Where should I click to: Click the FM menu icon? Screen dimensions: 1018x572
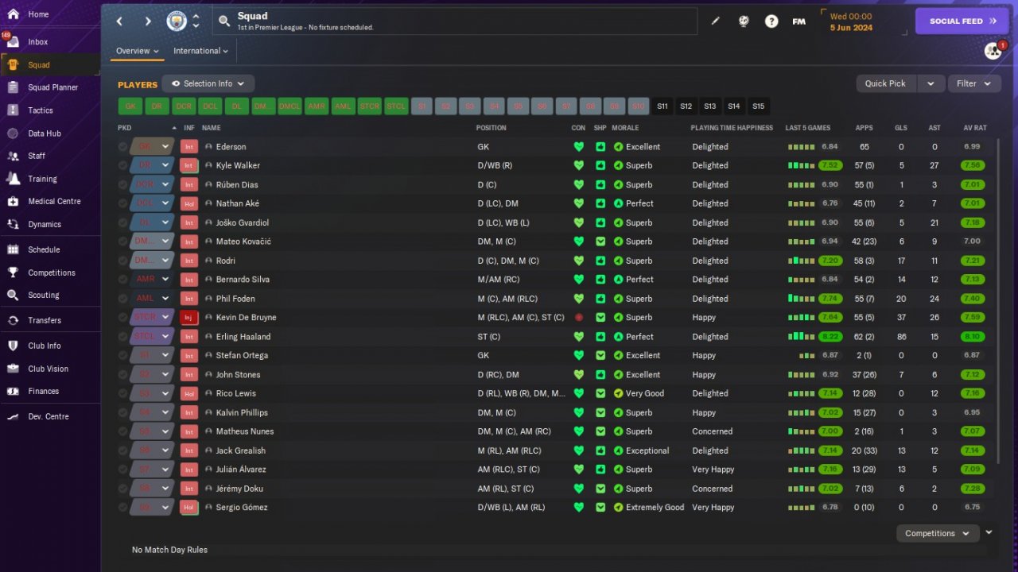click(x=799, y=21)
